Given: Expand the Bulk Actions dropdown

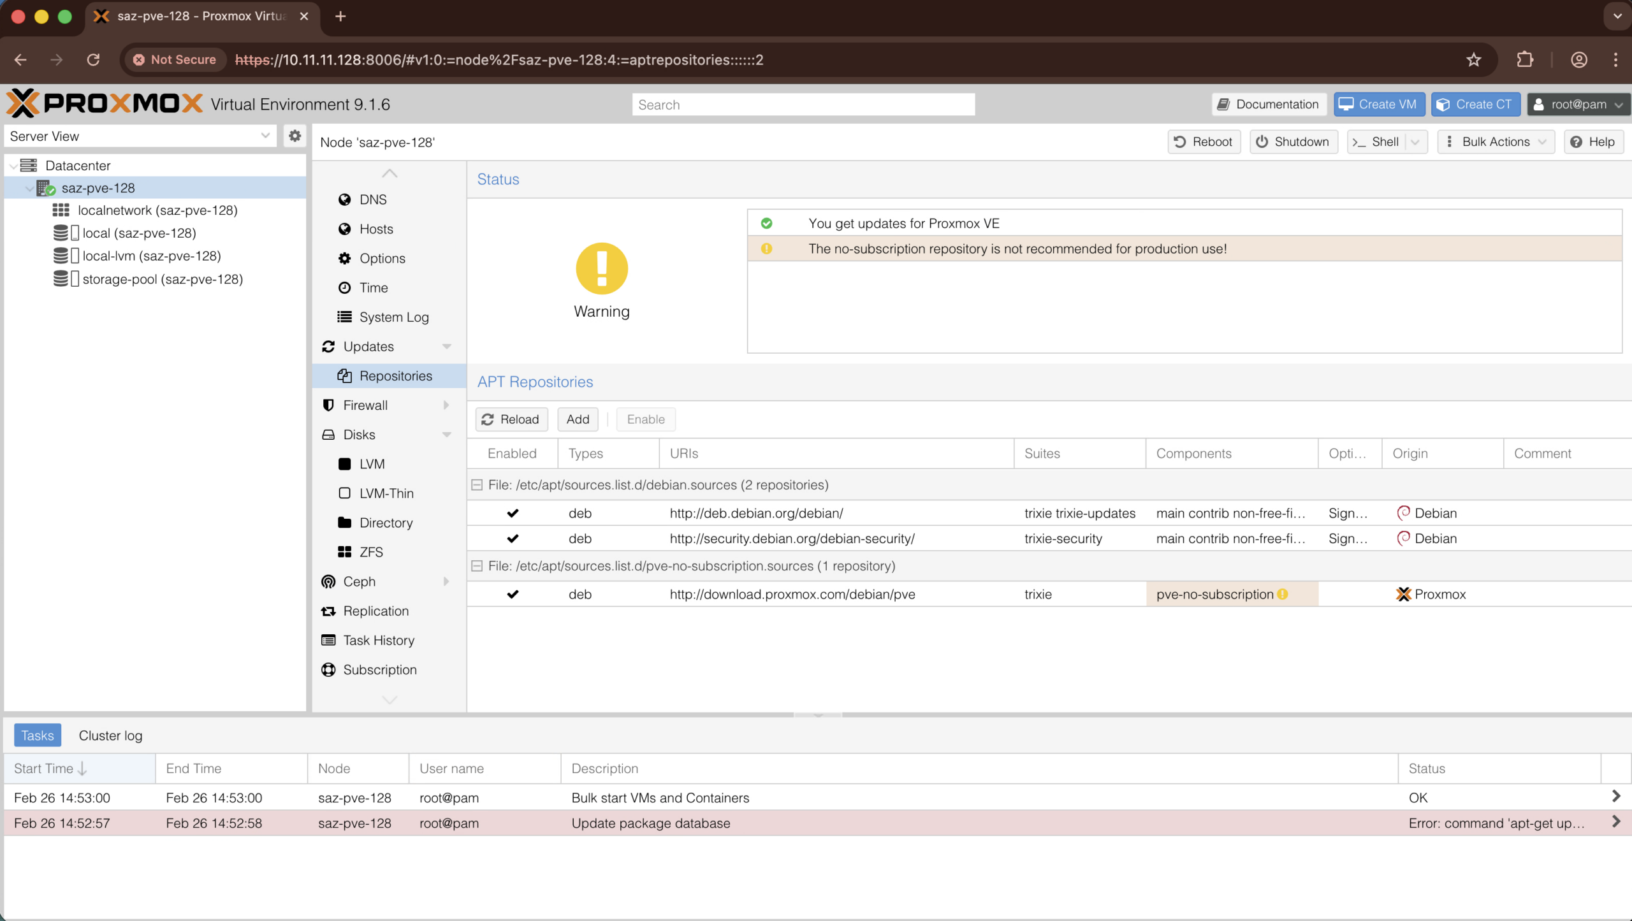Looking at the screenshot, I should [1496, 141].
